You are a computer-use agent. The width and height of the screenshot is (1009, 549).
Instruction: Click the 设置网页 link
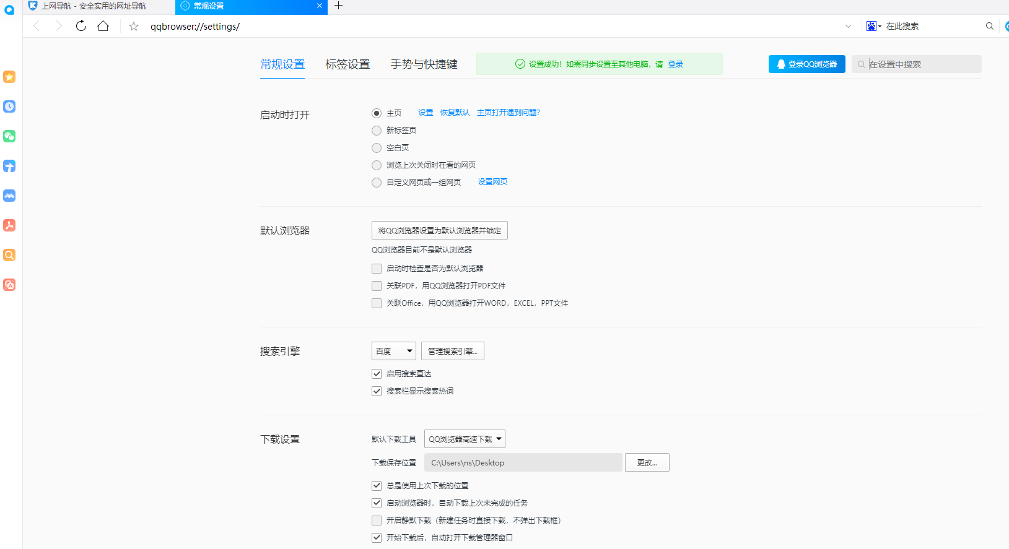492,182
